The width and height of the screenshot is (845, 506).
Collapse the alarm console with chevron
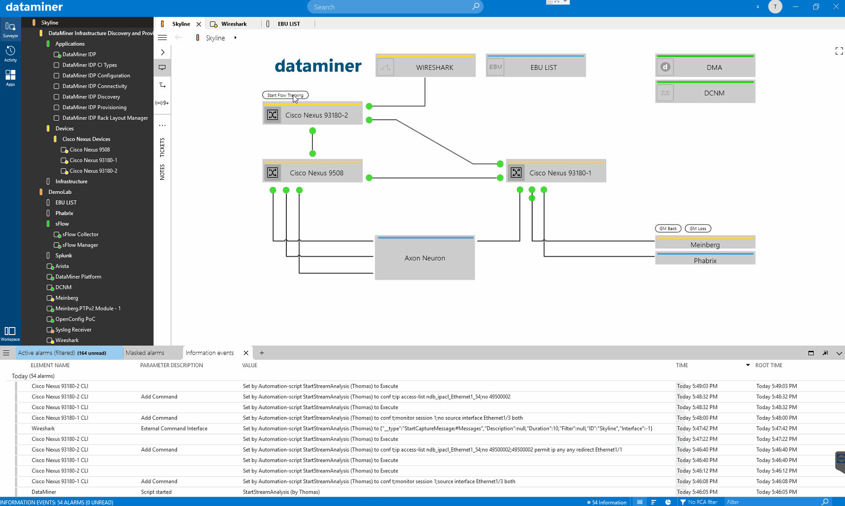point(839,353)
